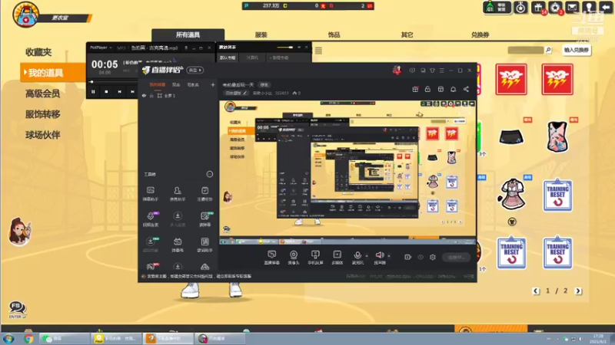The image size is (615, 345).
Task: Toggle lock of 全屏1 source
Action: [x=151, y=95]
